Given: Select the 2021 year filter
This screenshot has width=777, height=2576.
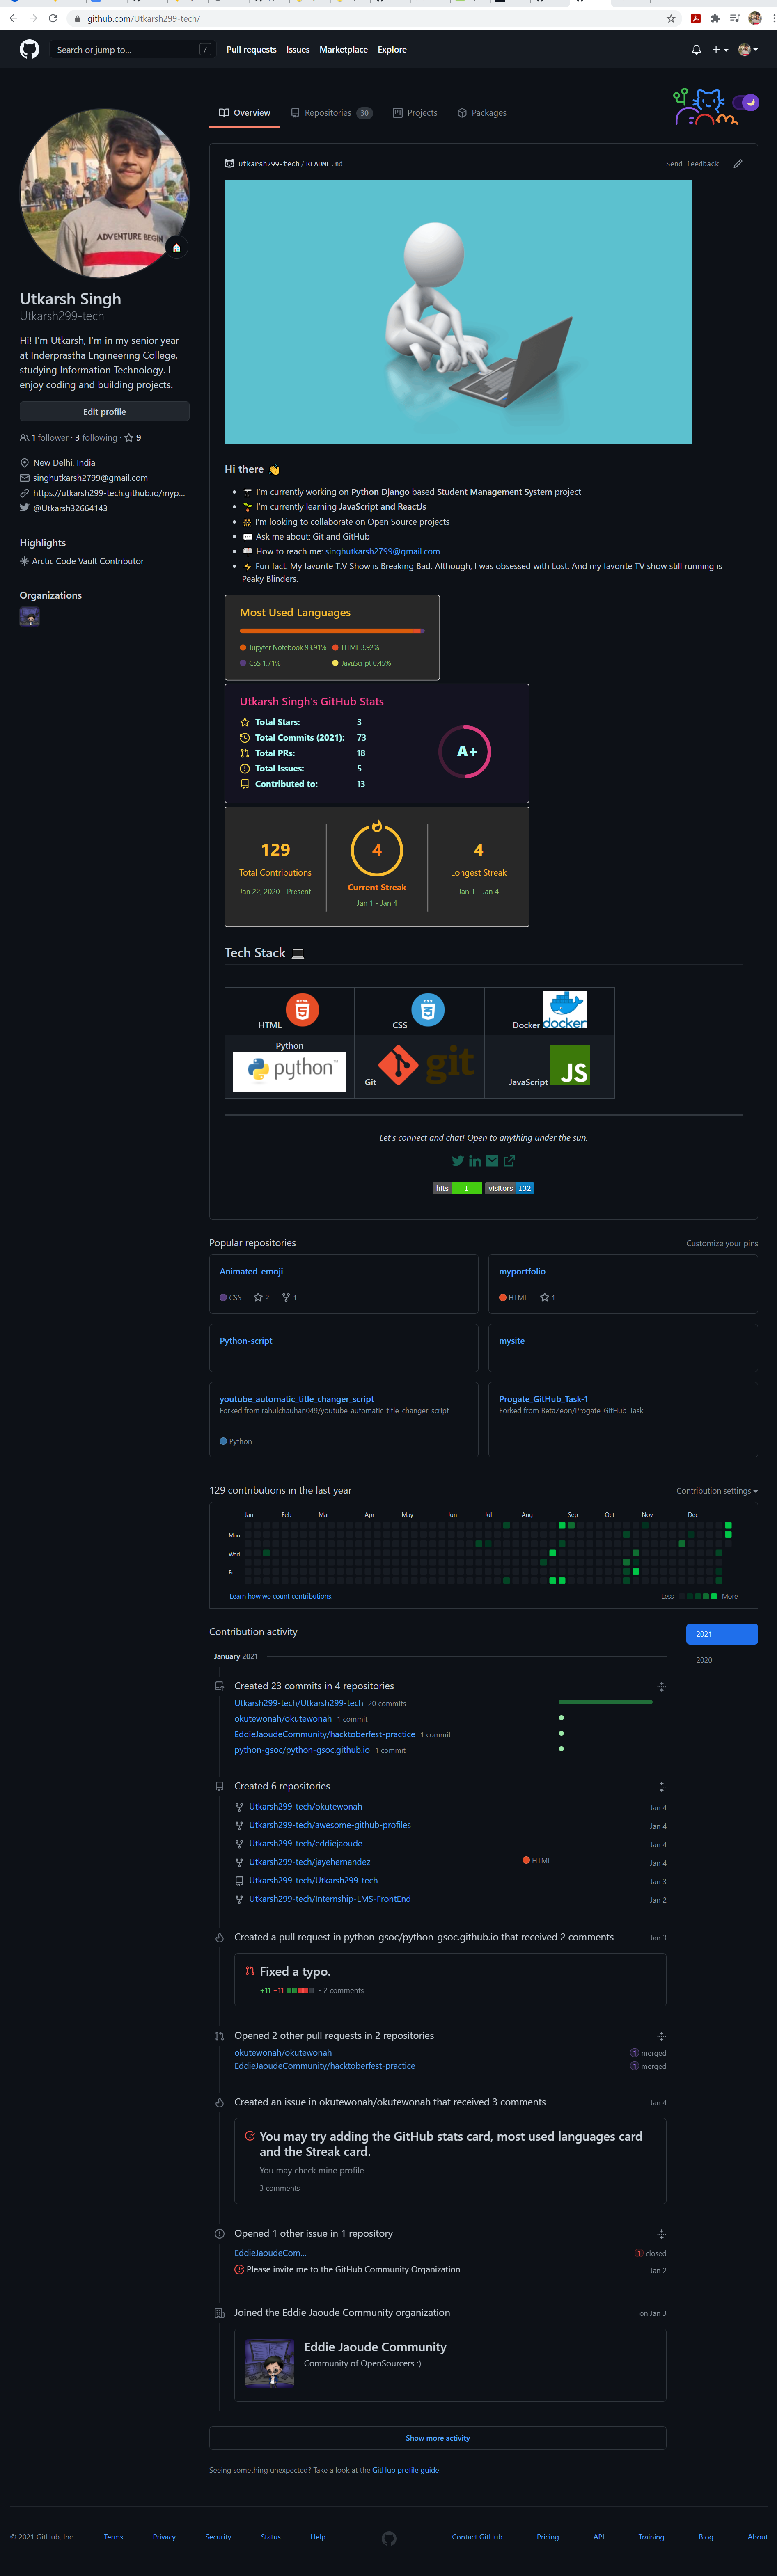Looking at the screenshot, I should (x=722, y=1633).
